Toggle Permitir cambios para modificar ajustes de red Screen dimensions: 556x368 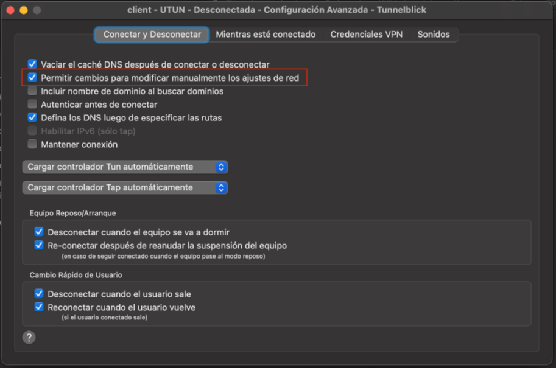pyautogui.click(x=32, y=78)
